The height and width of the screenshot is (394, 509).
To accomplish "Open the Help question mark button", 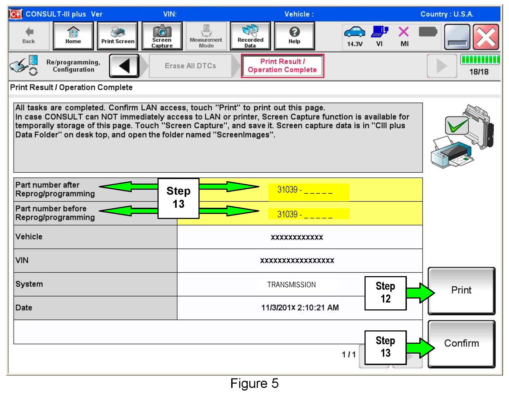I will (294, 36).
